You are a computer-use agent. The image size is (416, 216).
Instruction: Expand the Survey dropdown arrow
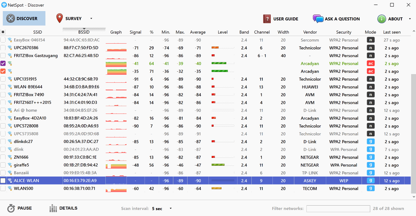[x=91, y=19]
